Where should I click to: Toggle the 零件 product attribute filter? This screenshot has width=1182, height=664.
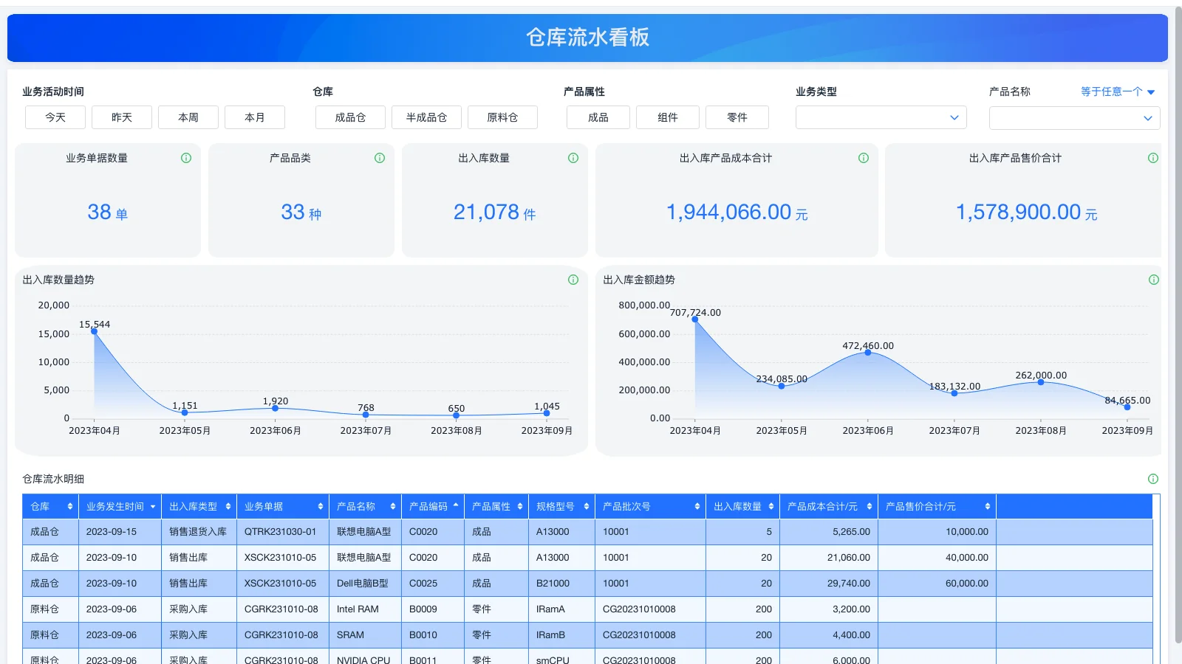pyautogui.click(x=737, y=117)
